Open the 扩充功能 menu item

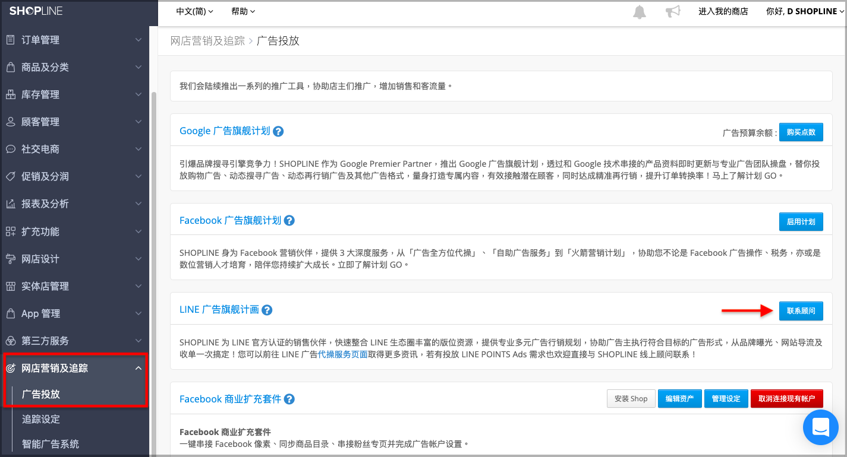(74, 231)
